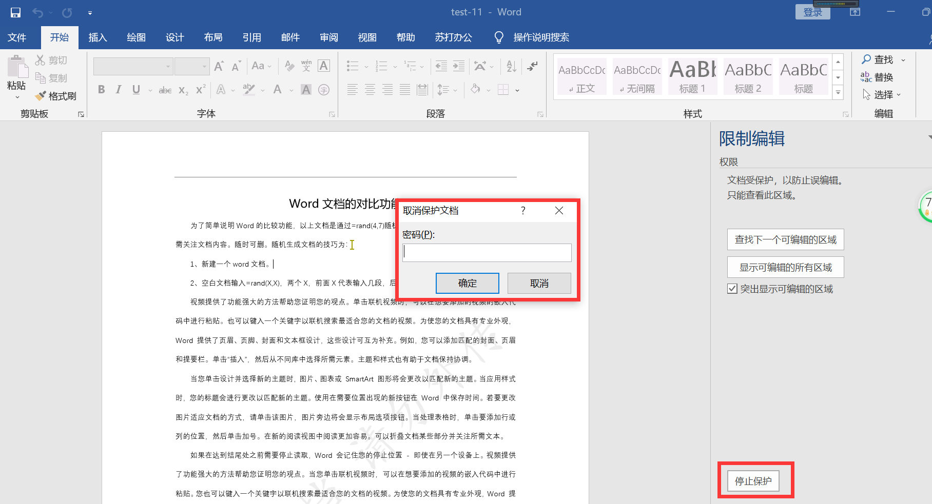Open the bullet list dropdown arrow

coord(366,67)
